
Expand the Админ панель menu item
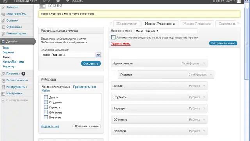click(204, 63)
